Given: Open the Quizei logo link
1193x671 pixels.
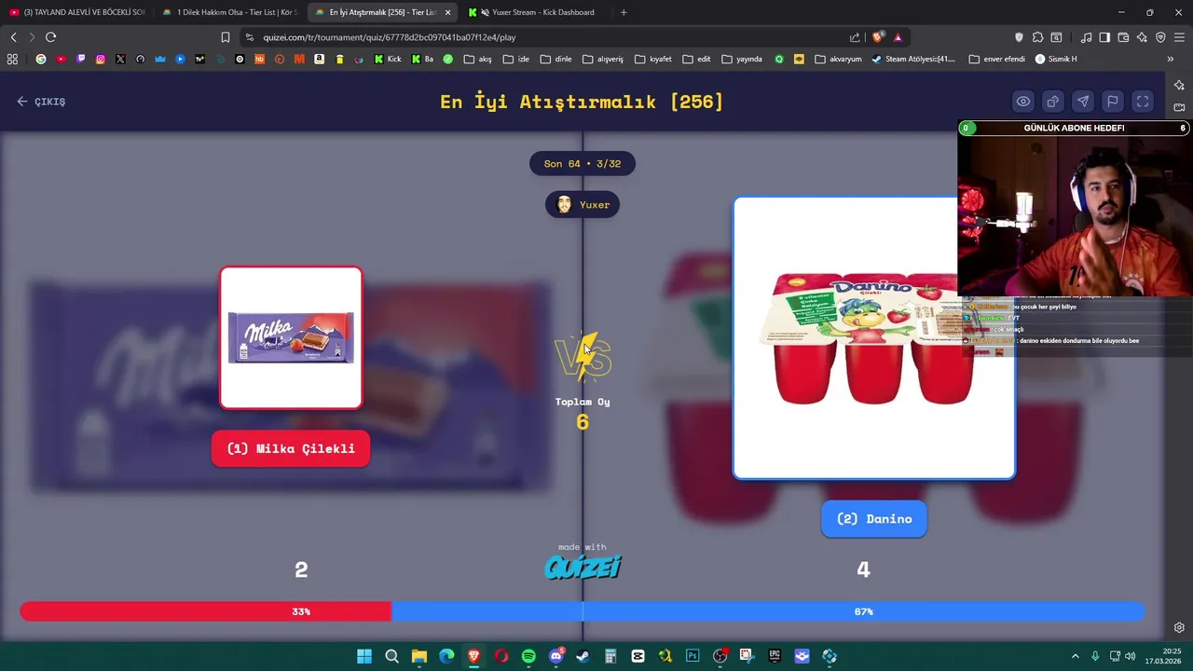Looking at the screenshot, I should click(583, 567).
